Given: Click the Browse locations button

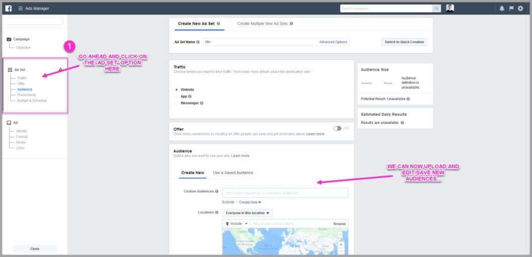Looking at the screenshot, I should [x=340, y=224].
